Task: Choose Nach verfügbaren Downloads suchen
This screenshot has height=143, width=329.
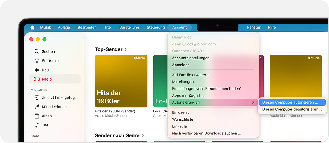Action: (213, 133)
